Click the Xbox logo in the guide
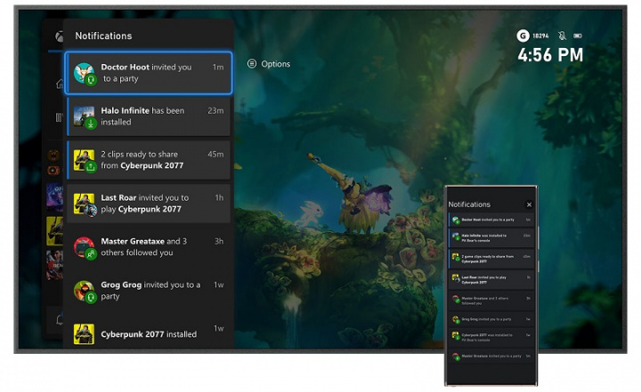 click(59, 36)
